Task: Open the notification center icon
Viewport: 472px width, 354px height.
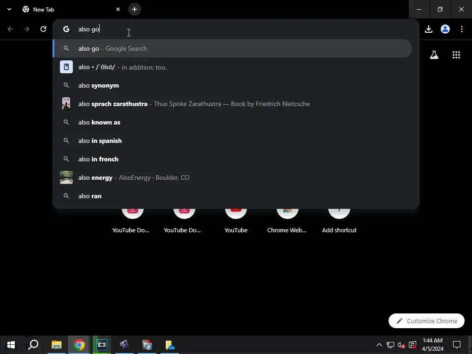Action: coord(457,345)
